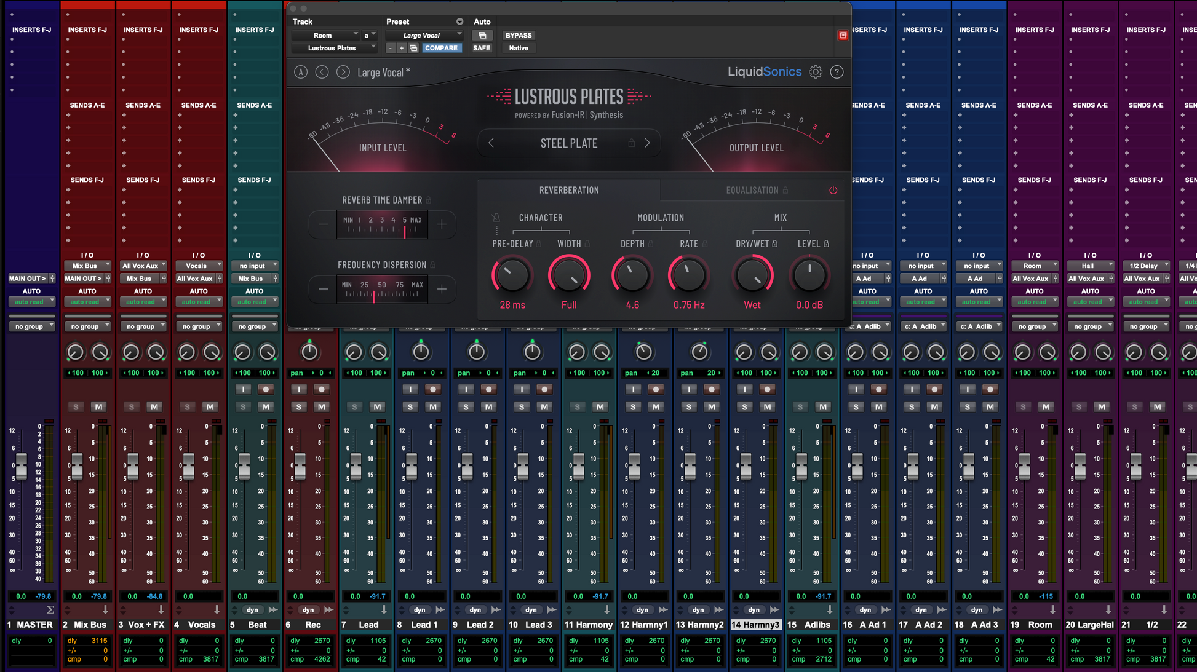Switch to next plate after Steel Plate
Screen dimensions: 1197x672
(647, 143)
